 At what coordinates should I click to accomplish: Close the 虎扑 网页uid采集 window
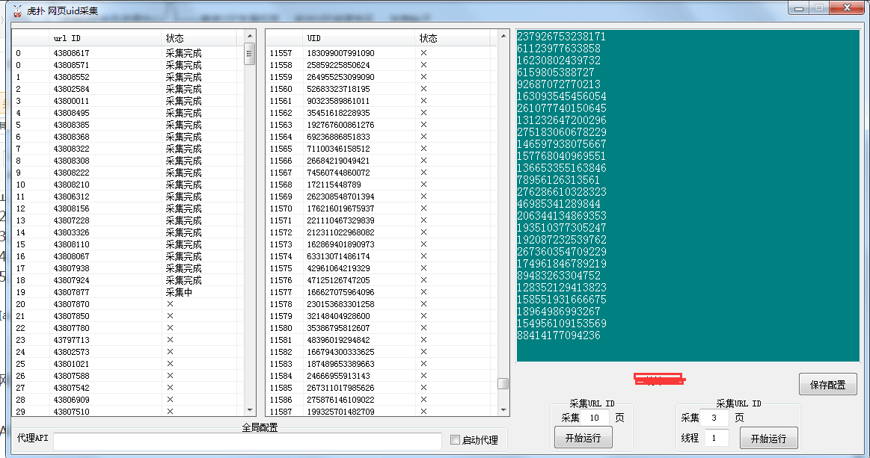(847, 8)
